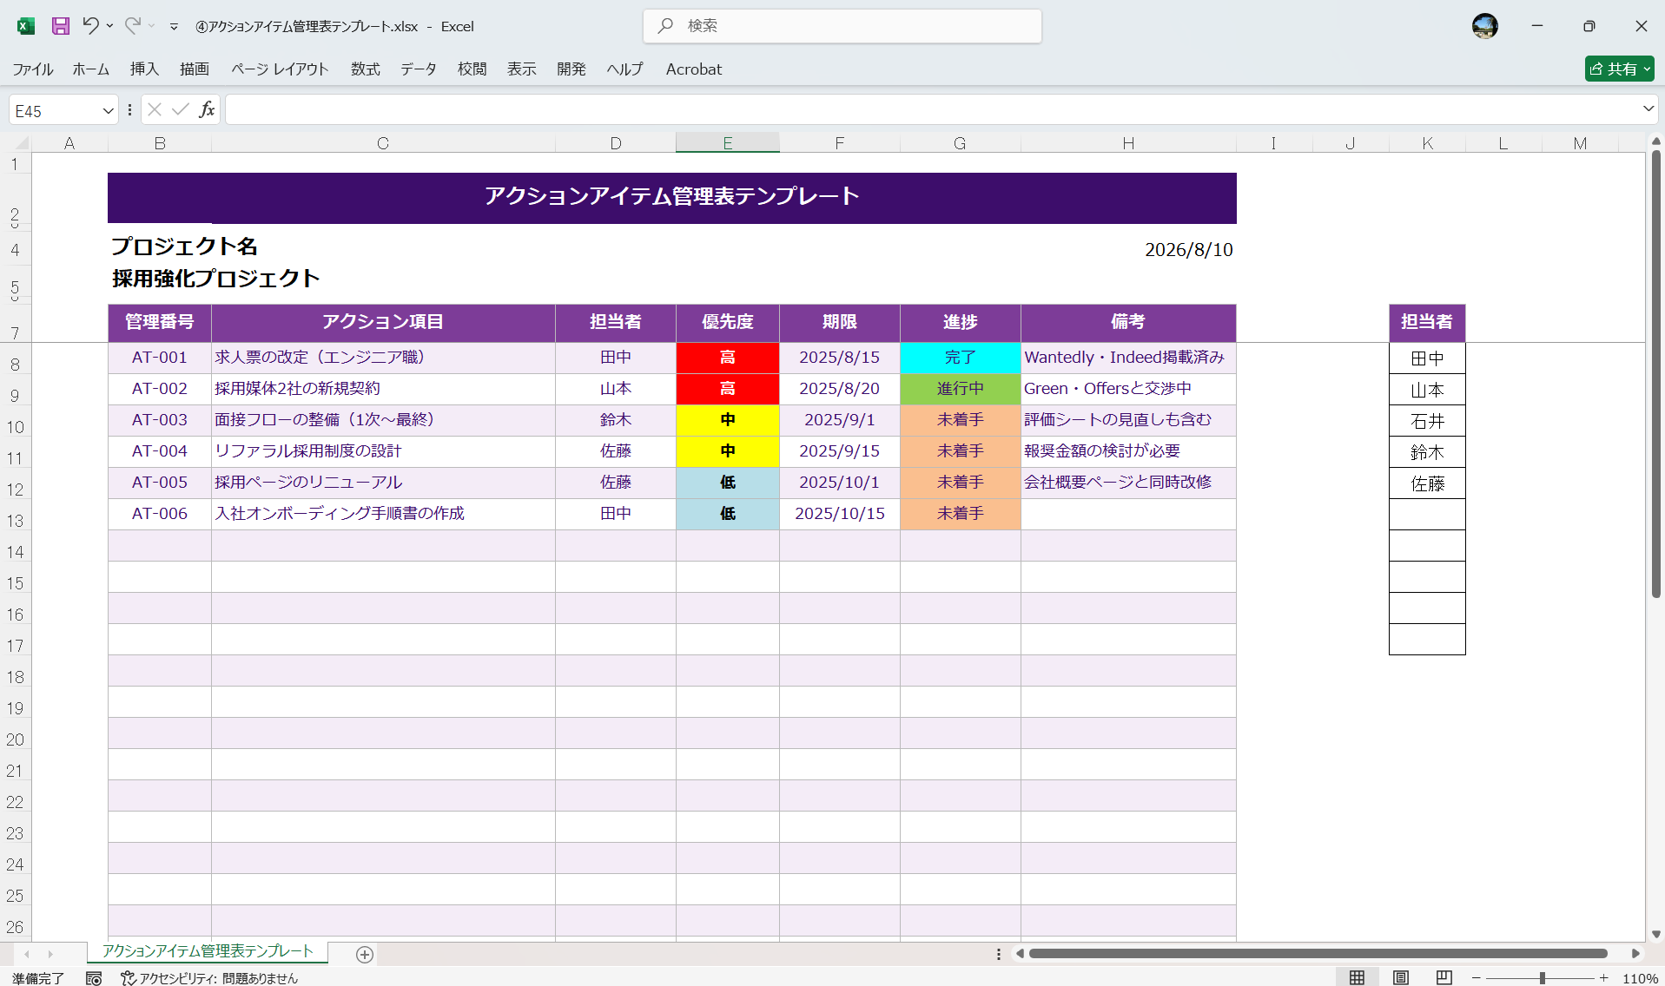The height and width of the screenshot is (986, 1665).
Task: Click the previous sheet navigation arrow
Action: point(27,954)
